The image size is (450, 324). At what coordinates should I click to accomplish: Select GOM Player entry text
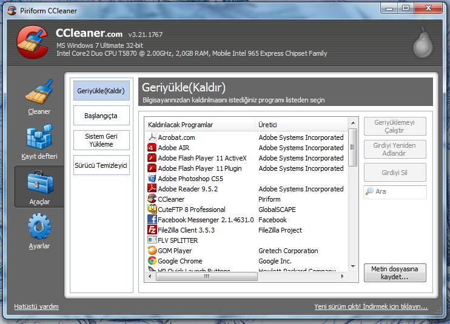(175, 251)
